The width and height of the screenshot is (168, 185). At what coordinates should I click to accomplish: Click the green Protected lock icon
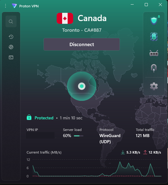click(x=29, y=118)
